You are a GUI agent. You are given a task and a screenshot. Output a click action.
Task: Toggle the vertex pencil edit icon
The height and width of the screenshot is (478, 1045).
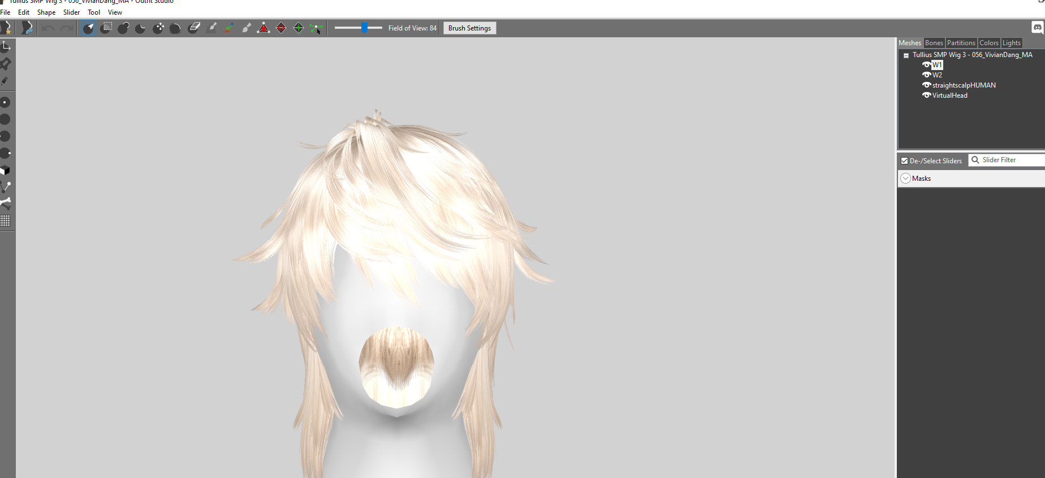[x=5, y=81]
